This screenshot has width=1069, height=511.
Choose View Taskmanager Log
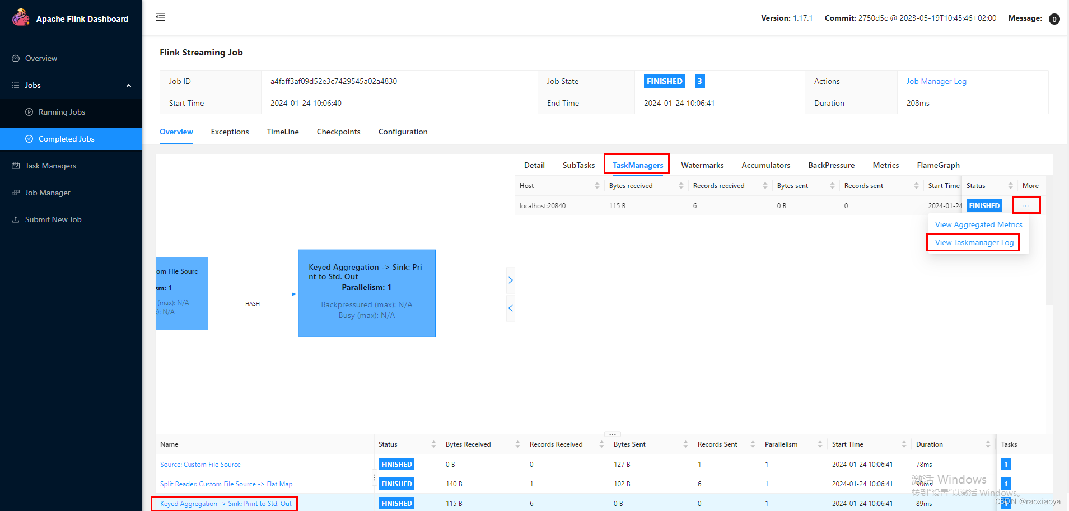974,242
